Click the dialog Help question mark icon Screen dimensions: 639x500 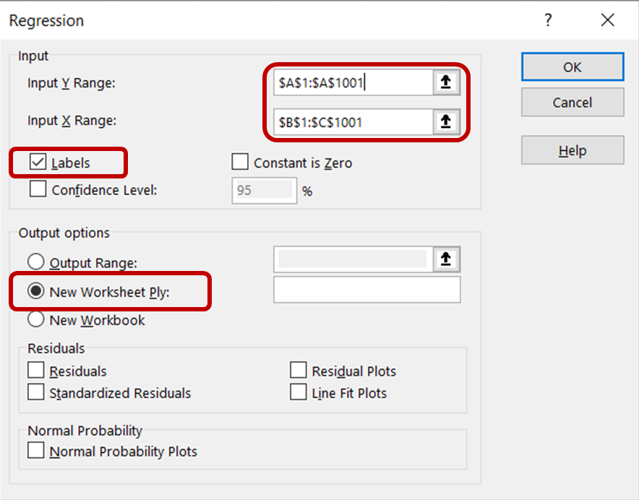548,20
